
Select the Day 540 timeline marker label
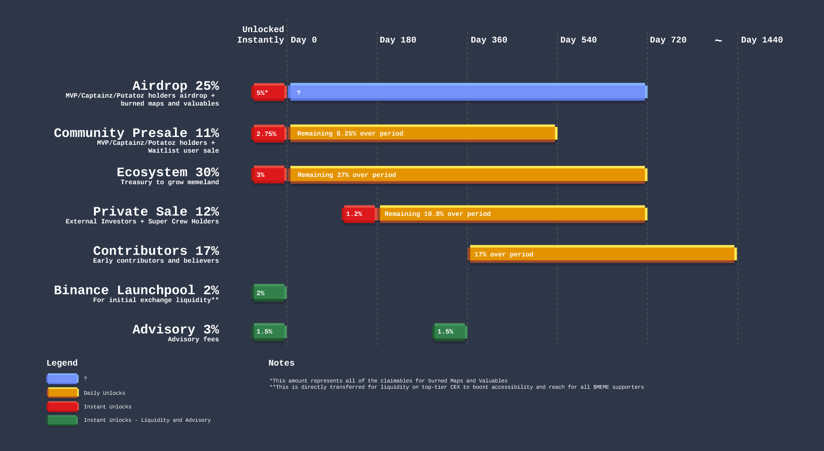(578, 40)
